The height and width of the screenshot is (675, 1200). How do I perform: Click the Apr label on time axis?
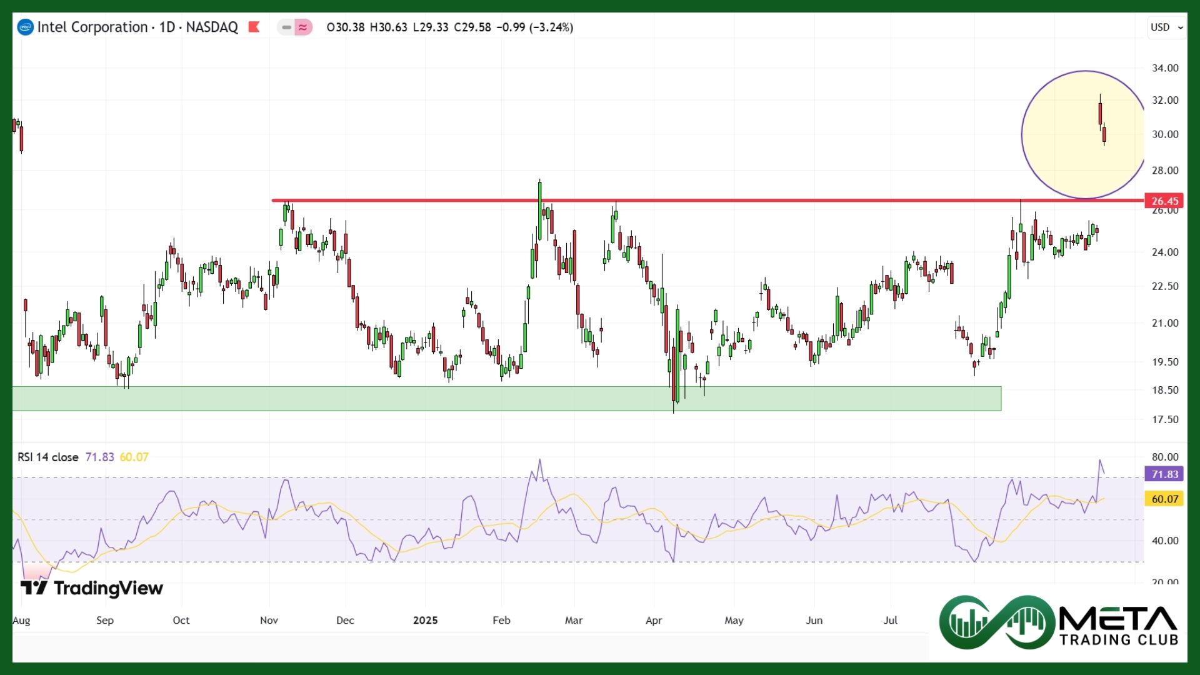[654, 620]
